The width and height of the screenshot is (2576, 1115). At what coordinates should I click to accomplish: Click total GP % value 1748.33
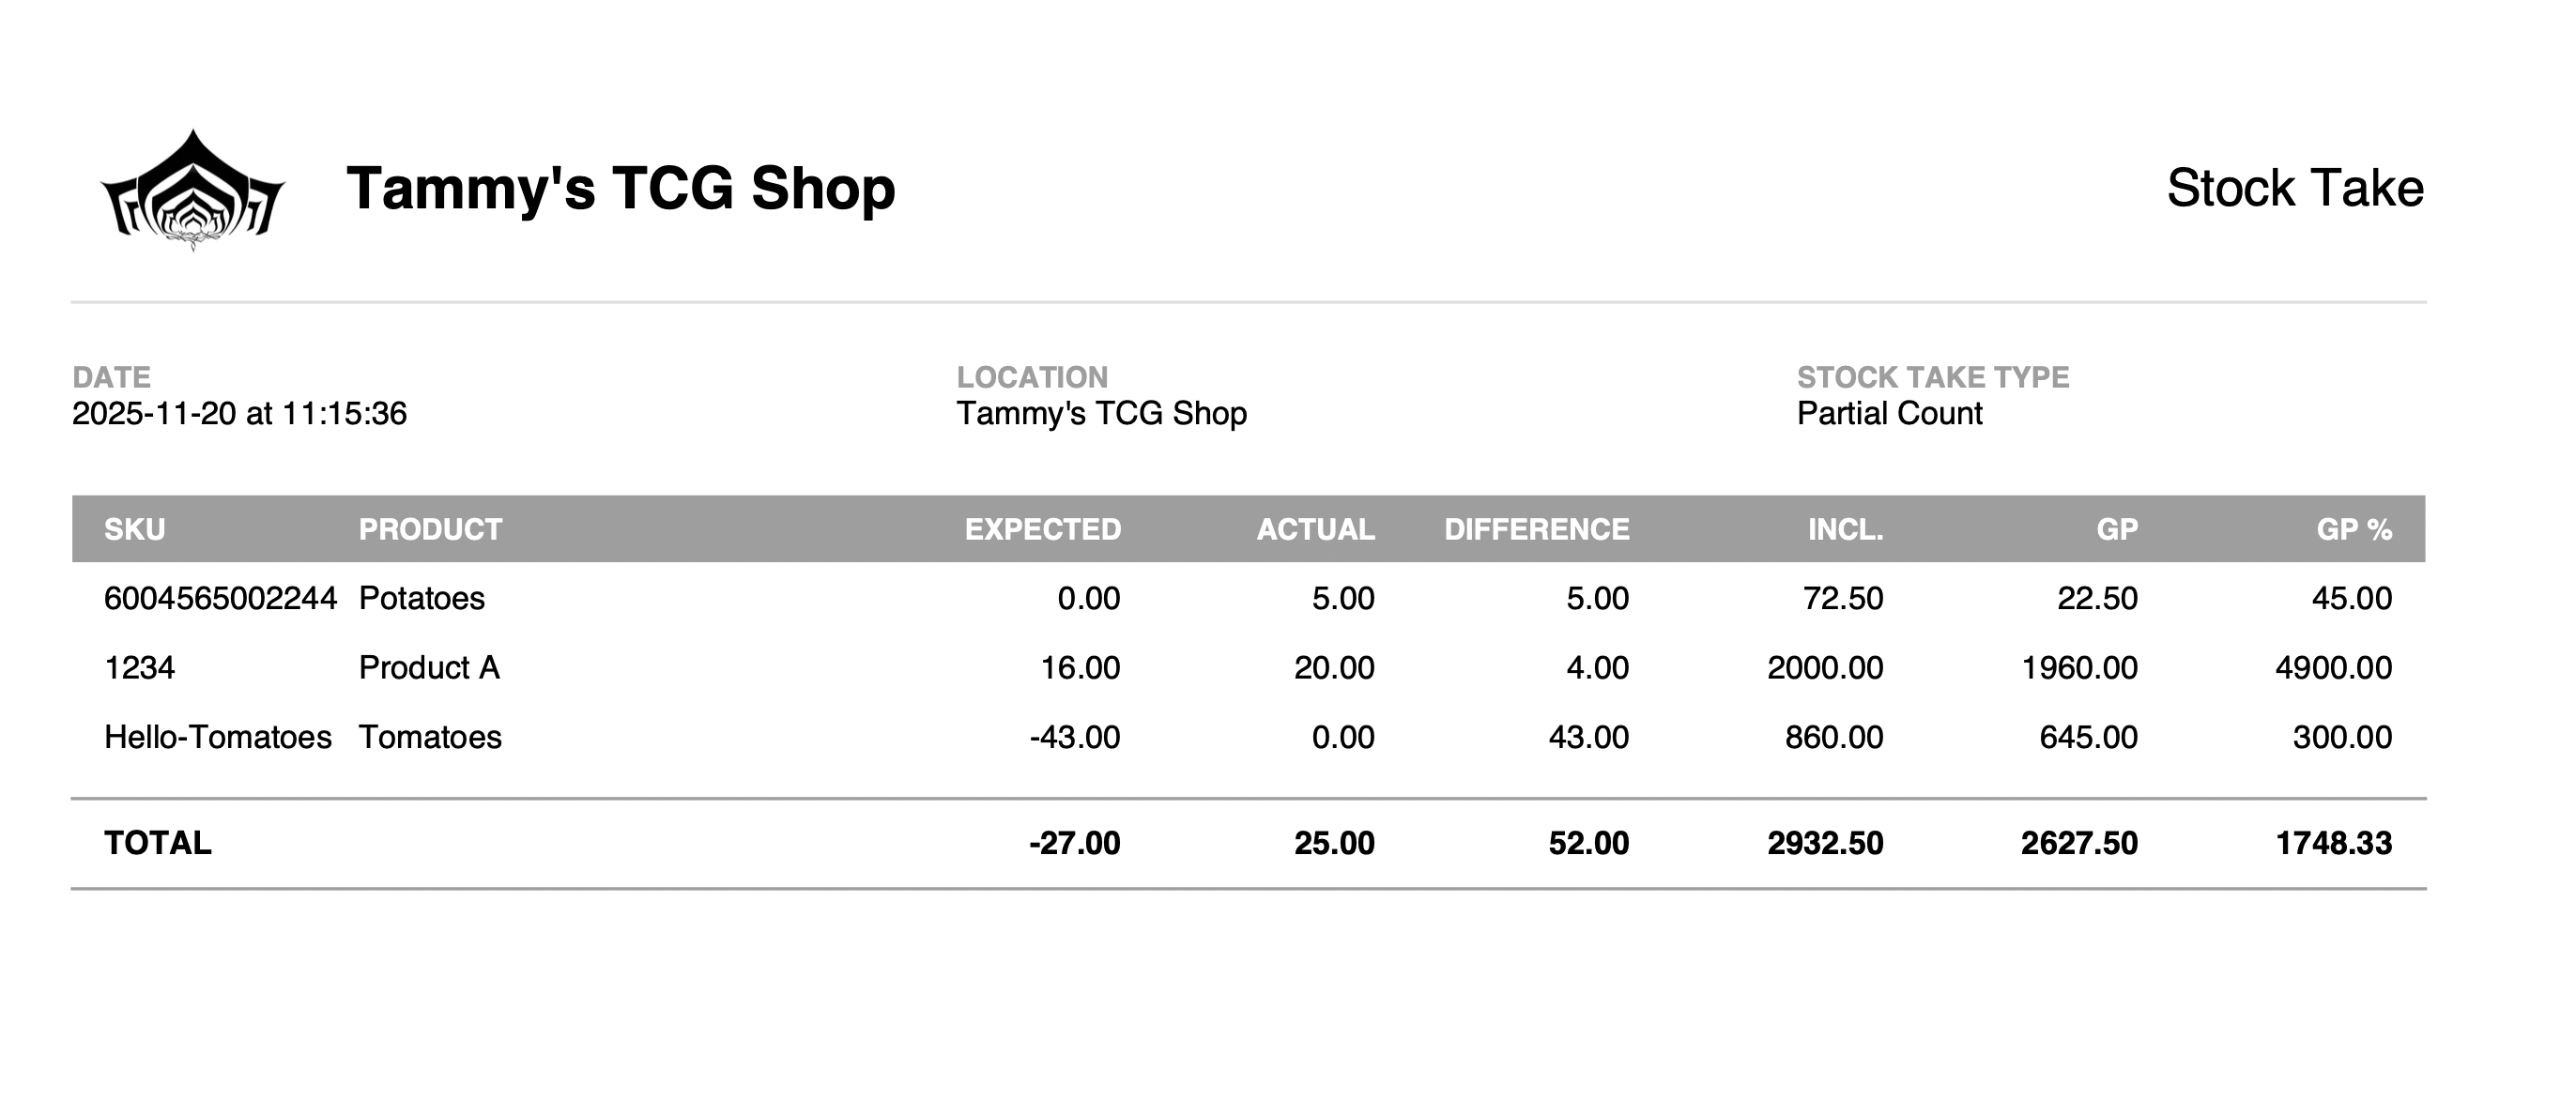(2334, 843)
